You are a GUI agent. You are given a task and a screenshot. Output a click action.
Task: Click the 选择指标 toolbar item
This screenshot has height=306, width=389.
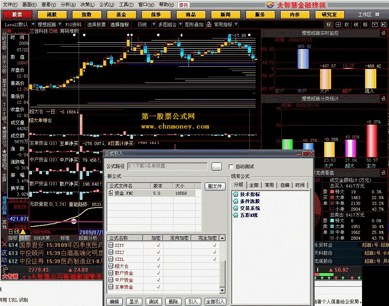[x=120, y=25]
